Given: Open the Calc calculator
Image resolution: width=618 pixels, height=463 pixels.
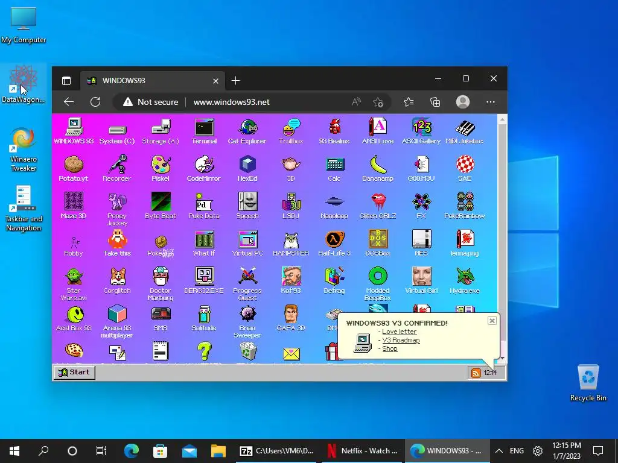Looking at the screenshot, I should tap(334, 169).
